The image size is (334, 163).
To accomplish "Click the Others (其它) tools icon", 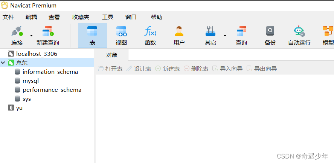I will click(x=210, y=31).
